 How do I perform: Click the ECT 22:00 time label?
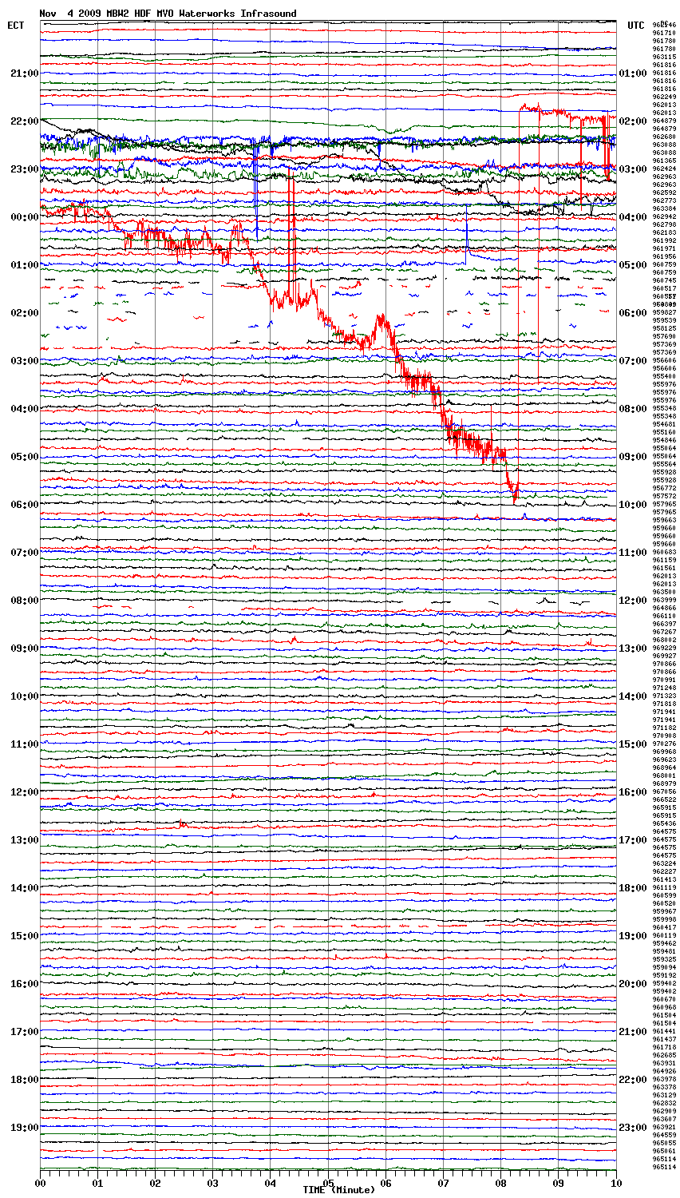coord(24,121)
